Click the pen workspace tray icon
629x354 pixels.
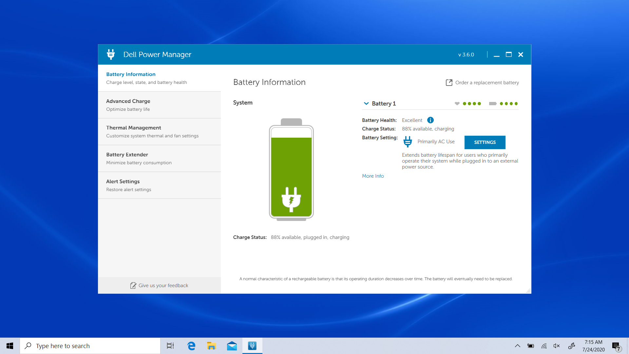pos(572,346)
